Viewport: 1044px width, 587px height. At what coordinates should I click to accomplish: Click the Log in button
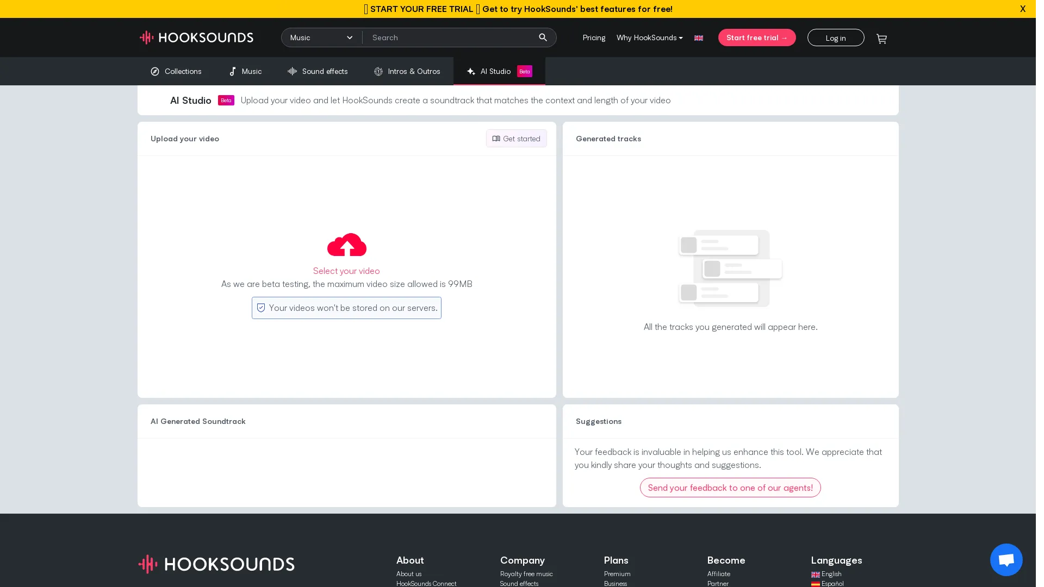(836, 38)
